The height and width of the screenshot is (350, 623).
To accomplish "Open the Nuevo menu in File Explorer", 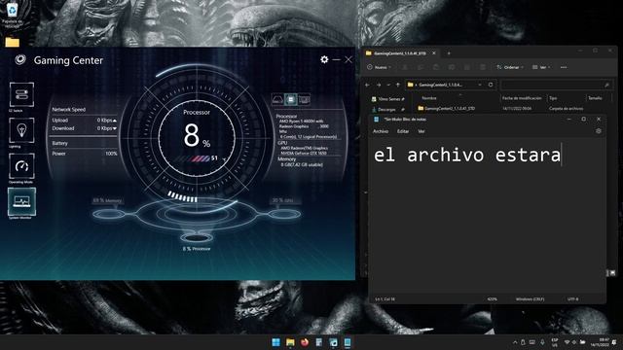I will 380,67.
